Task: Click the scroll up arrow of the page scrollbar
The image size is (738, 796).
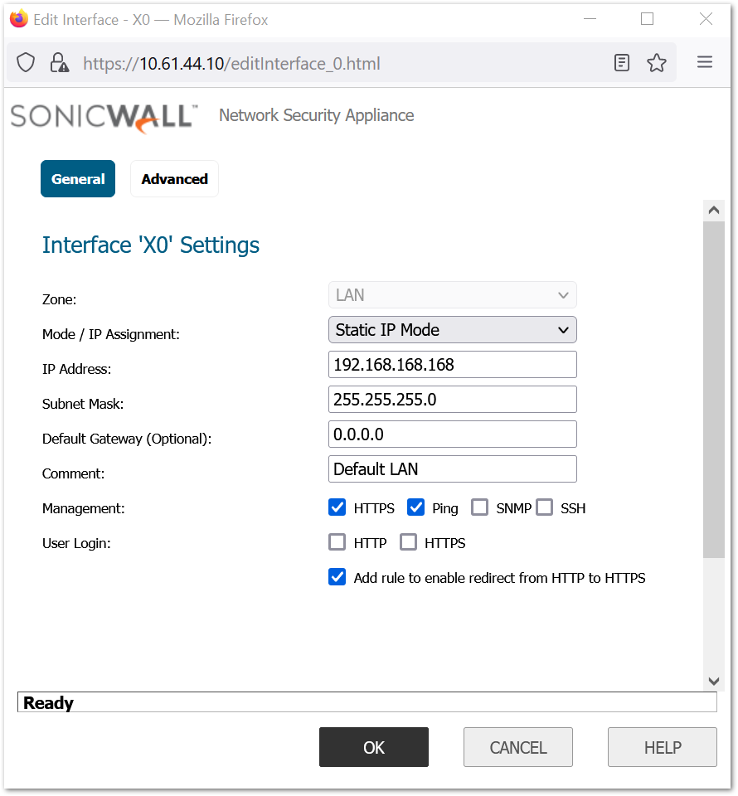Action: [x=714, y=210]
